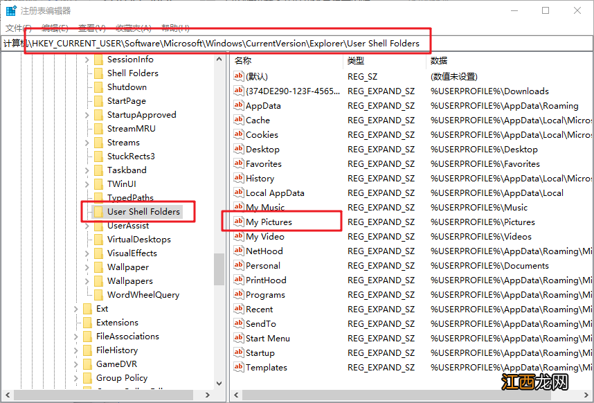Viewport: 594px width, 403px height.
Task: Click the Personal value icon
Action: [238, 265]
